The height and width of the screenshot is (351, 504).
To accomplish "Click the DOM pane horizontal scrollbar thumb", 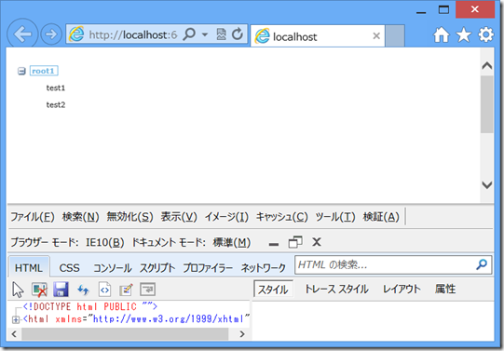I will click(x=125, y=334).
